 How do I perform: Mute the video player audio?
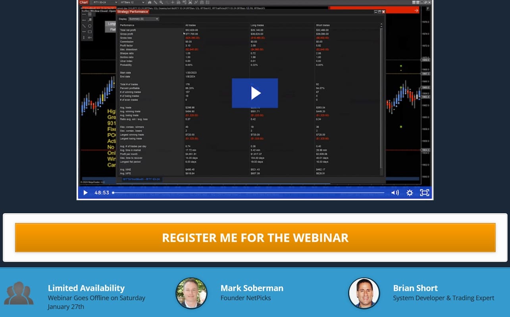coord(395,193)
